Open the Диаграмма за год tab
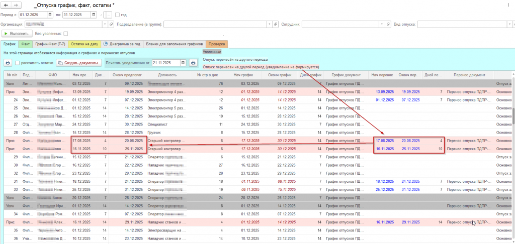The height and width of the screenshot is (244, 515). 121,44
